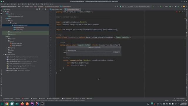Switch to the ImageAdapter.java tab
Viewport: 188px width, 106px height.
(x=73, y=9)
